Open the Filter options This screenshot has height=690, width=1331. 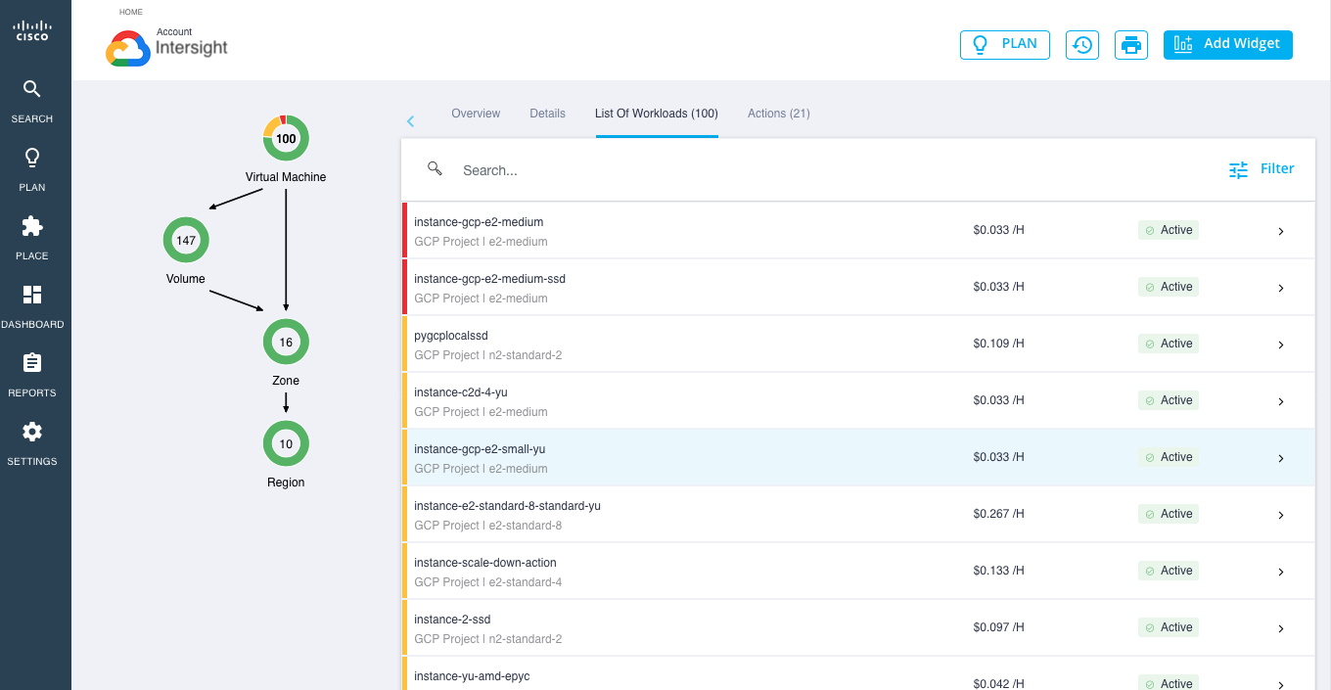click(x=1262, y=169)
